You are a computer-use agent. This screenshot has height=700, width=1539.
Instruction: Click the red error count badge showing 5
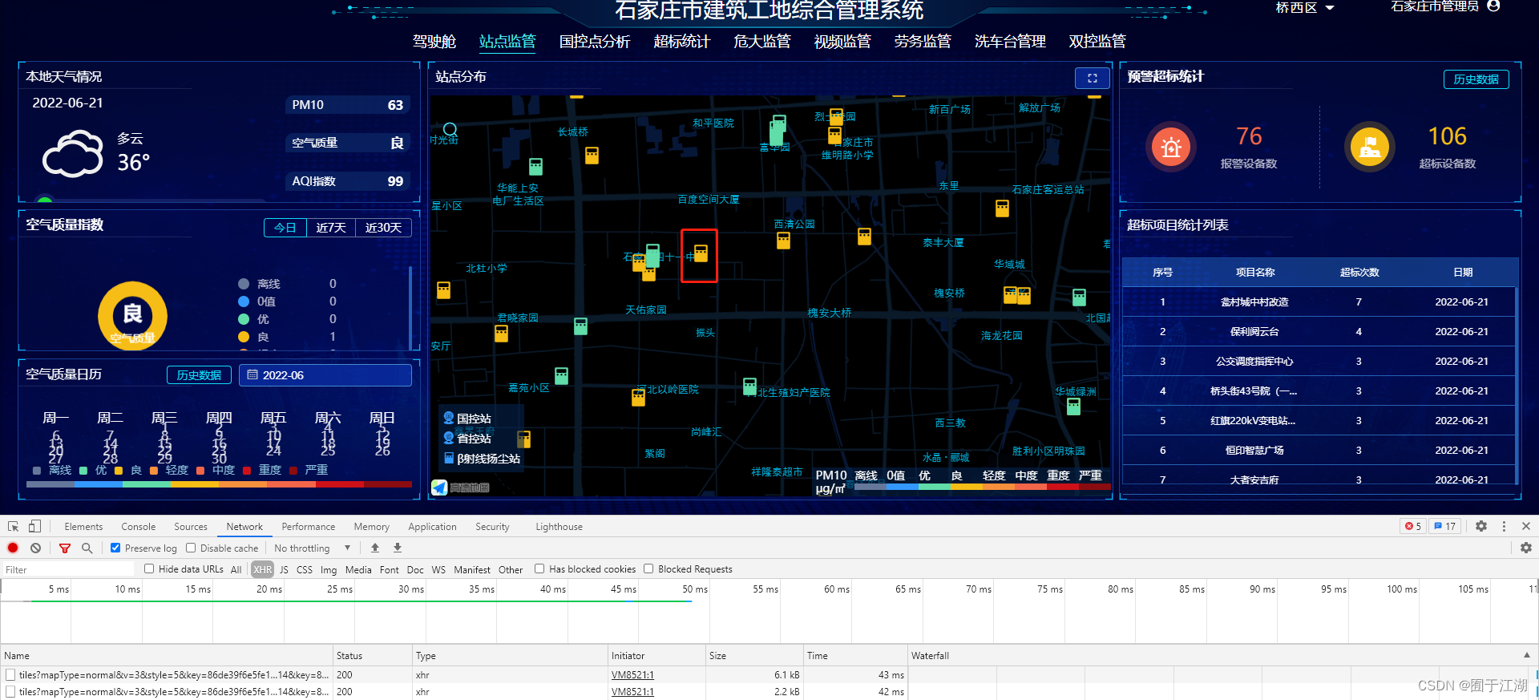click(1413, 527)
